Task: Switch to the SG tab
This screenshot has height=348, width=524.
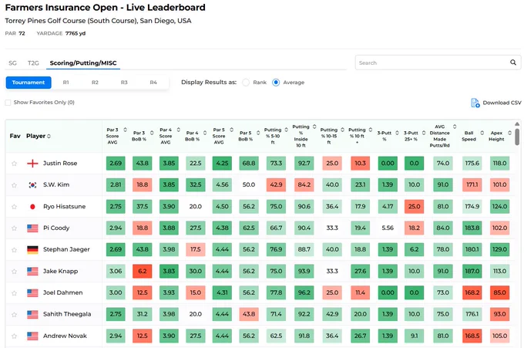Action: (12, 63)
